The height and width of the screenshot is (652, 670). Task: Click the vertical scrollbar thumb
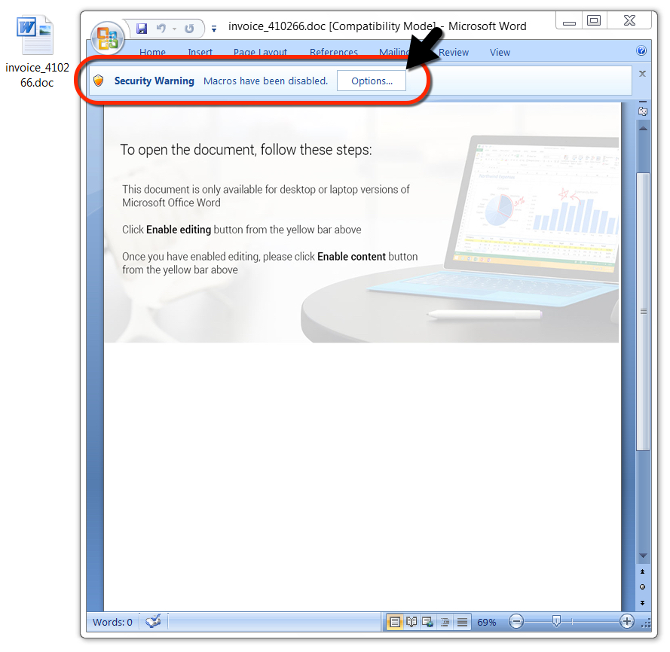click(643, 311)
